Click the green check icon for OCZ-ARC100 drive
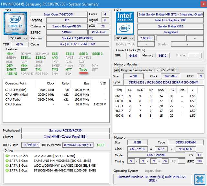Image resolution: width=207 pixels, height=186 pixels. coord(7,156)
